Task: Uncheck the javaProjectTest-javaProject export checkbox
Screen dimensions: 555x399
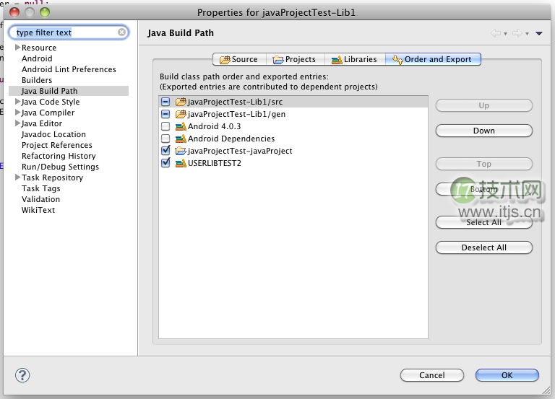Action: (165, 151)
